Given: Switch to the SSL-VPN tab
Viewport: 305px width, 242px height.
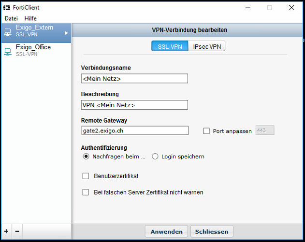Looking at the screenshot, I should (x=170, y=46).
